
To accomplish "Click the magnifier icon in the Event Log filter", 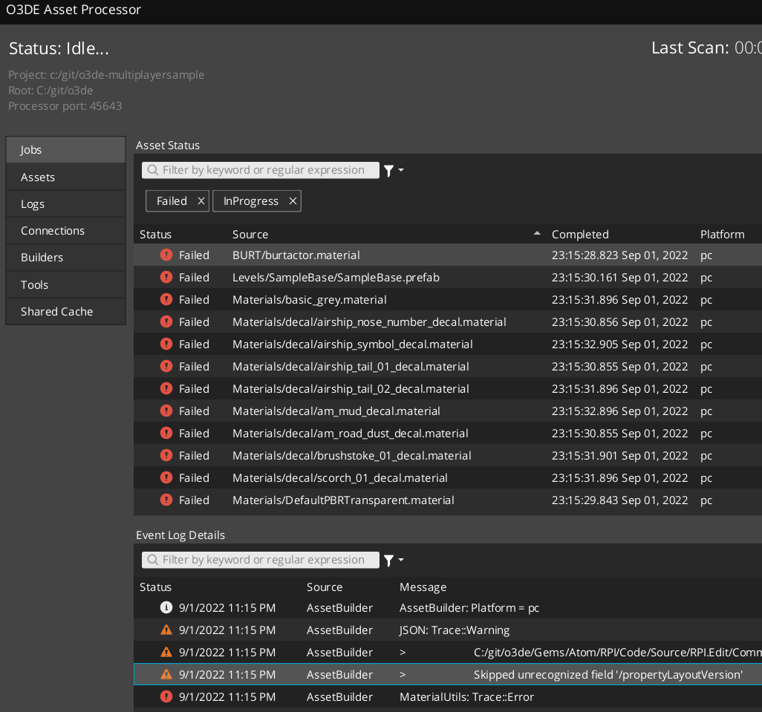I will point(152,560).
